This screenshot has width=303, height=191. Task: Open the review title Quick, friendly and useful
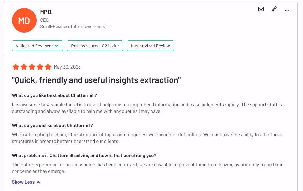click(x=96, y=80)
